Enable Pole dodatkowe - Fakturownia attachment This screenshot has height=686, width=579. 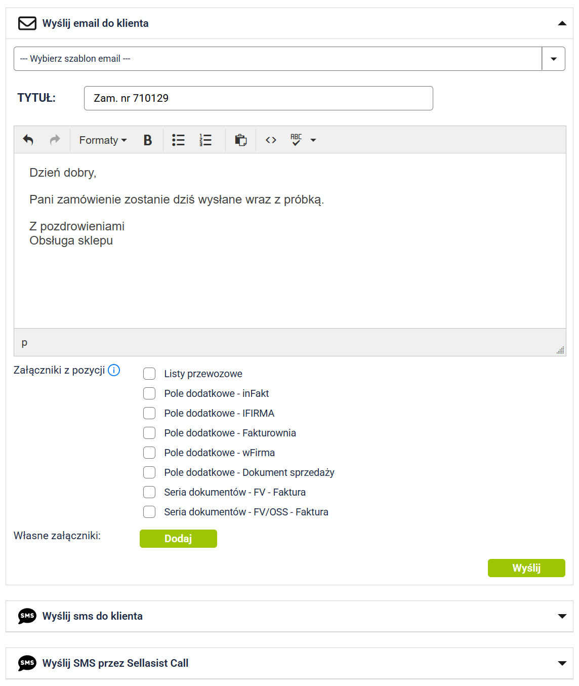click(x=149, y=433)
